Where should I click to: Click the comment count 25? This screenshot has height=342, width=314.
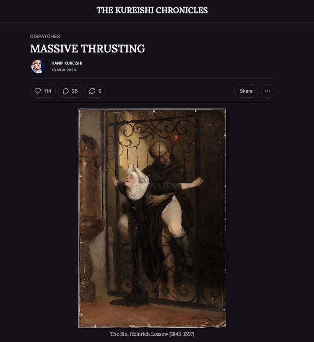tap(74, 91)
